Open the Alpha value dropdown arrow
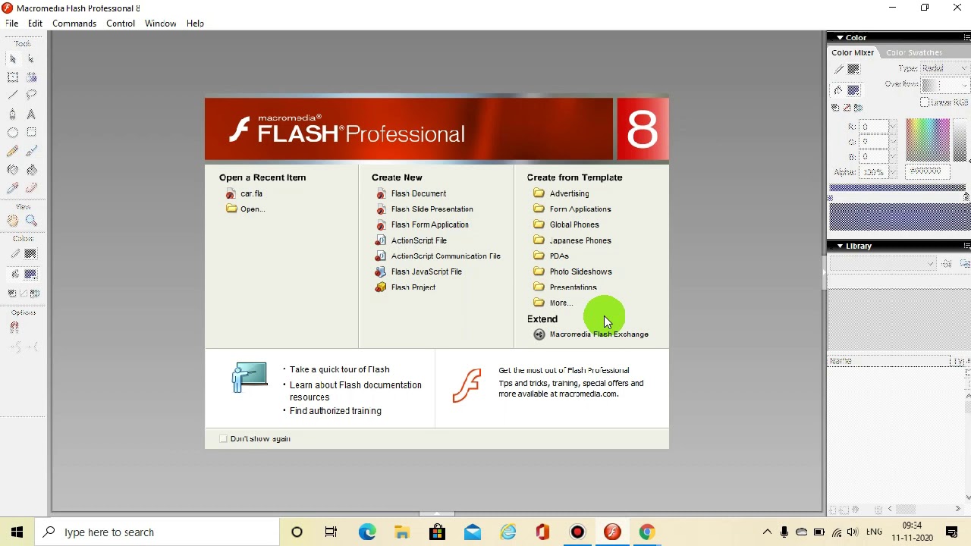Image resolution: width=971 pixels, height=546 pixels. pos(892,172)
